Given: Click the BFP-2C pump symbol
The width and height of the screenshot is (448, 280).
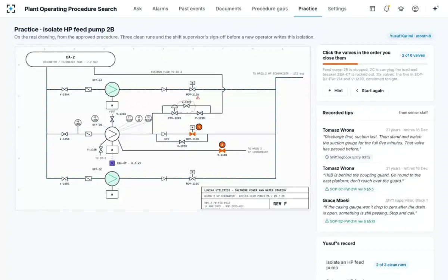Looking at the screenshot, I should (112, 178).
